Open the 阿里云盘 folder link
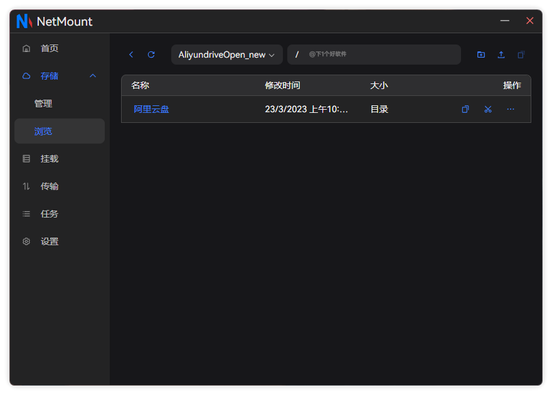The width and height of the screenshot is (552, 395). click(x=151, y=109)
